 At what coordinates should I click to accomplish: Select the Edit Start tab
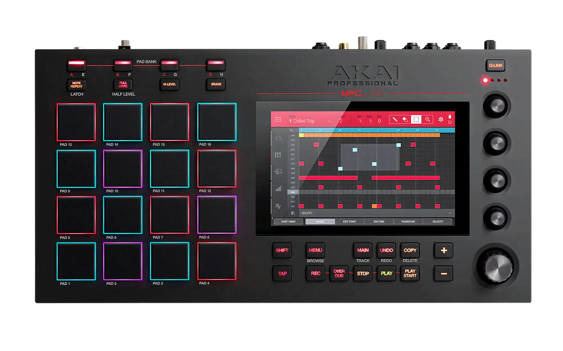pos(350,222)
